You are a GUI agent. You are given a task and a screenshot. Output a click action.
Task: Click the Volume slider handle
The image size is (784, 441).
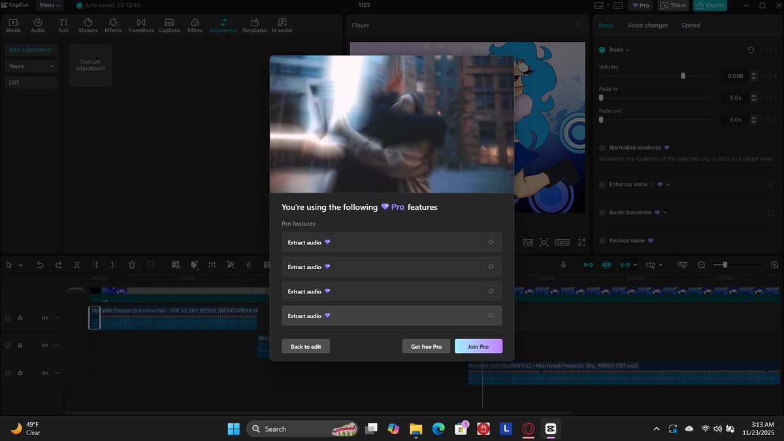tap(683, 76)
